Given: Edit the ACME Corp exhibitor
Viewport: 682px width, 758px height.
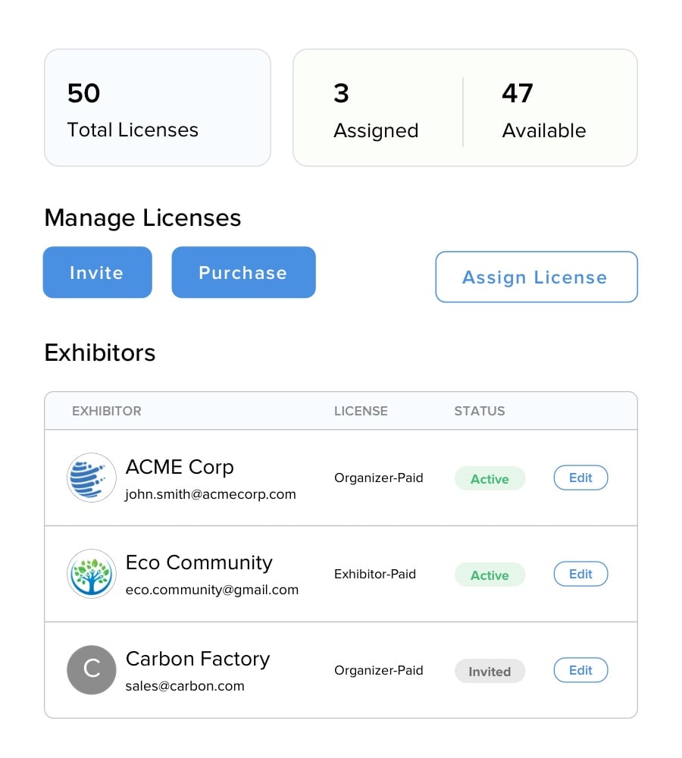Looking at the screenshot, I should pyautogui.click(x=580, y=478).
